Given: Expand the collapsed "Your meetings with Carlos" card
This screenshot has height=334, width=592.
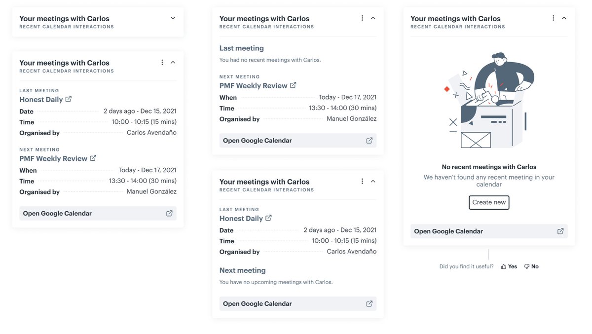Looking at the screenshot, I should (x=173, y=18).
